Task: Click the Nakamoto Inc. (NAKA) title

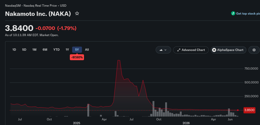Action: coord(38,14)
